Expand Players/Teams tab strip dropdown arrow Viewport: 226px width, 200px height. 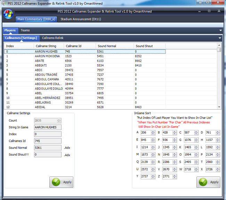tap(220, 30)
